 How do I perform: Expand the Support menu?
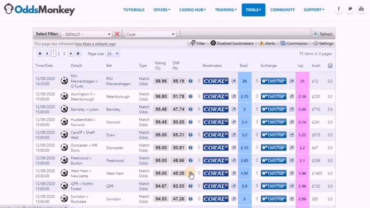tap(314, 10)
